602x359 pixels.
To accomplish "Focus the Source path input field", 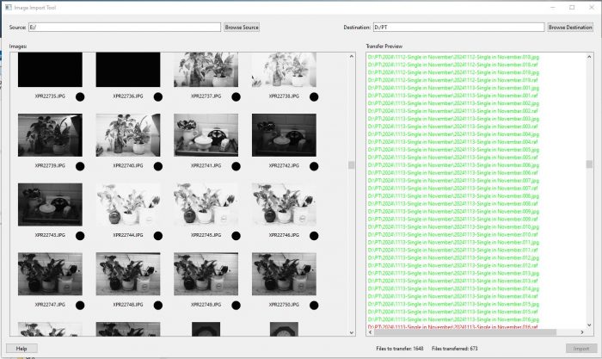I will 125,28.
